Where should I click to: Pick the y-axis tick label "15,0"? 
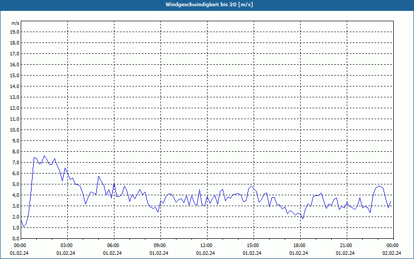tap(14, 75)
